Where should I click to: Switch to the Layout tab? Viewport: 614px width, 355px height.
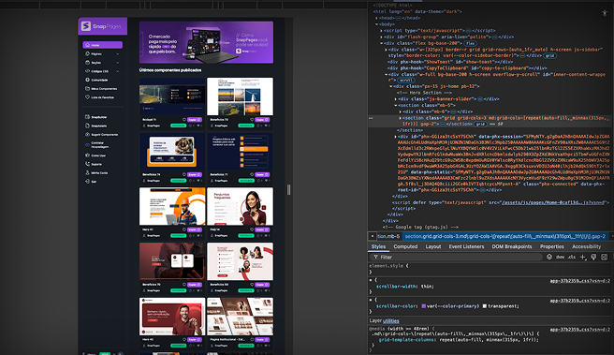tap(433, 246)
